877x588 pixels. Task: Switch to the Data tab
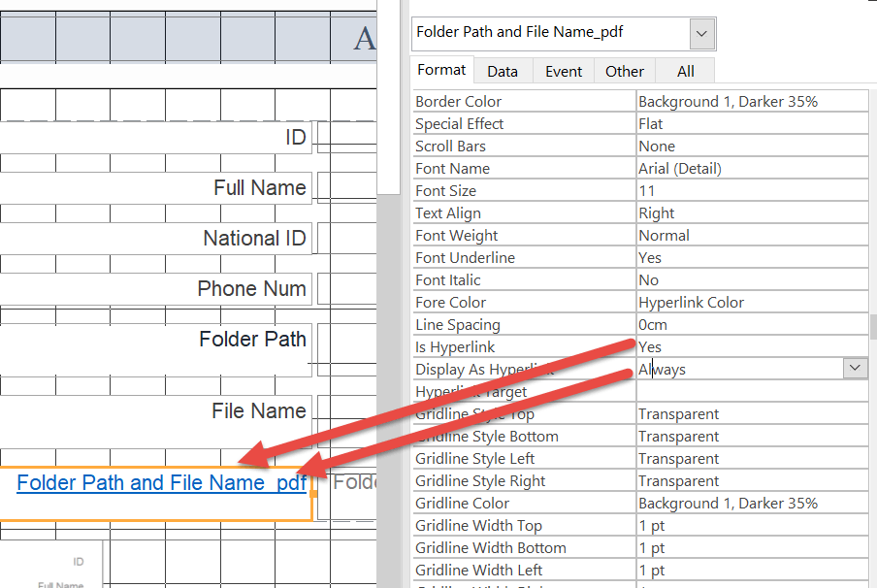[503, 72]
